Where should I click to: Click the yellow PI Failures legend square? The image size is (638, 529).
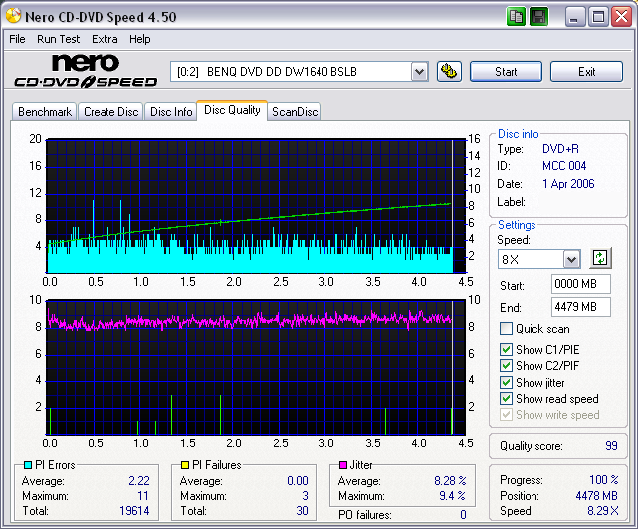tap(184, 465)
